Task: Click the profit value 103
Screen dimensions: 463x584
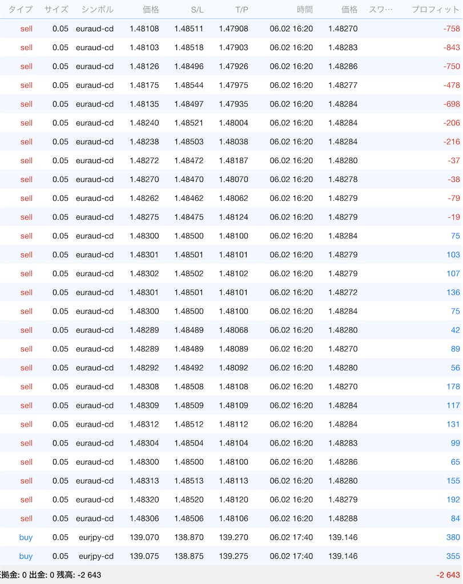Action: (453, 255)
